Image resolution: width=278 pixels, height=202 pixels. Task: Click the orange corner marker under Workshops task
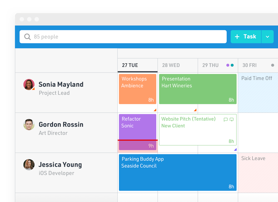pyautogui.click(x=155, y=110)
